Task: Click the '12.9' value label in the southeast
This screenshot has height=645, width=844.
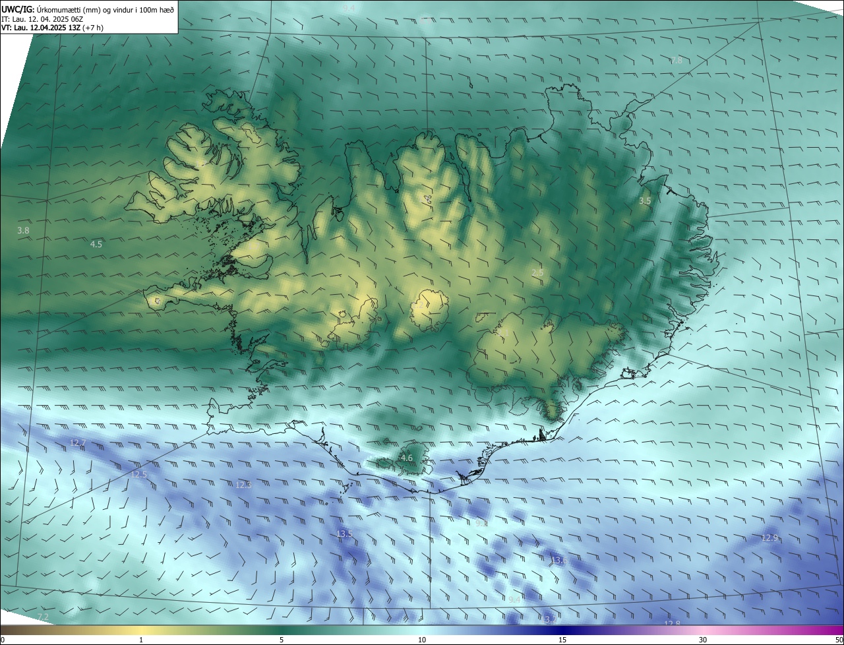Action: point(769,538)
